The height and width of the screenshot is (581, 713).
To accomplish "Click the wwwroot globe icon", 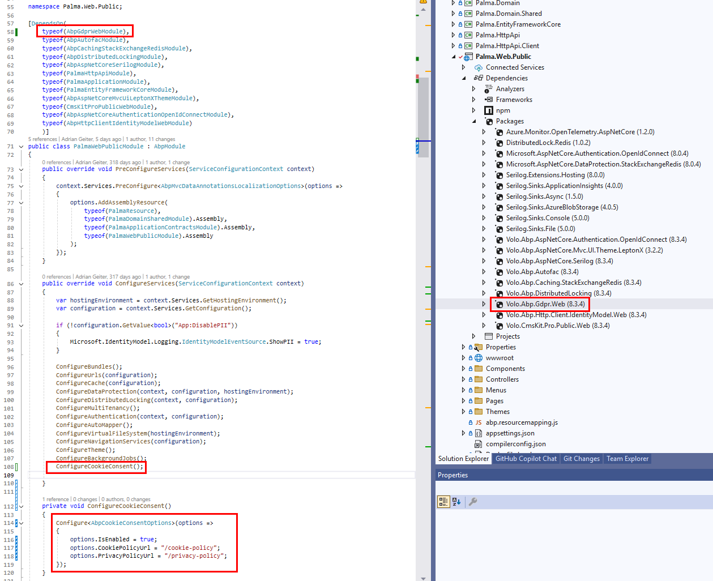I will (x=479, y=358).
